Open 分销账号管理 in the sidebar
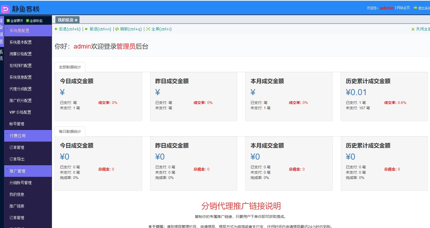 (21, 183)
